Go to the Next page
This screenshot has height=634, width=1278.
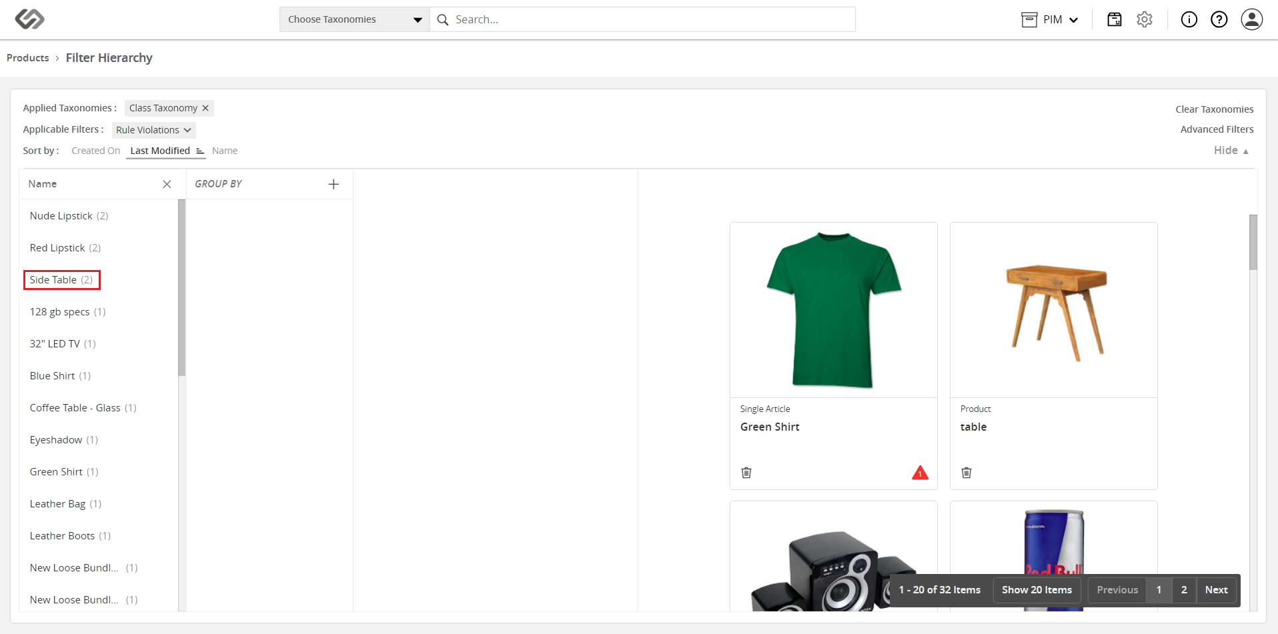[1216, 590]
